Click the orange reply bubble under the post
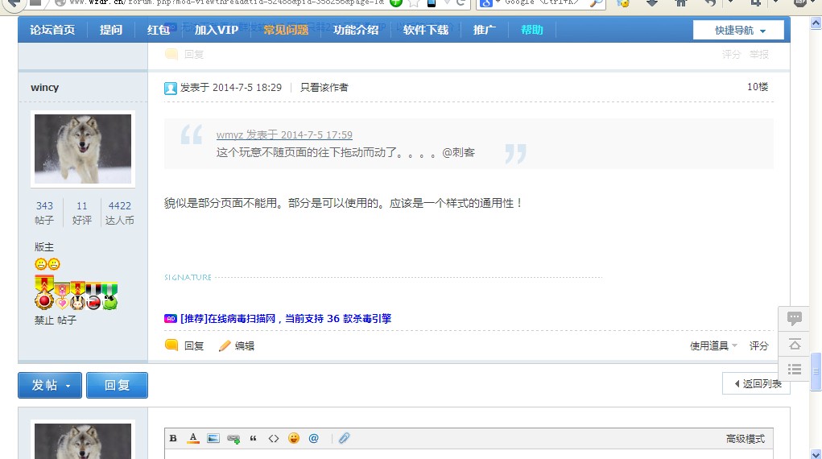This screenshot has width=822, height=459. 171,345
